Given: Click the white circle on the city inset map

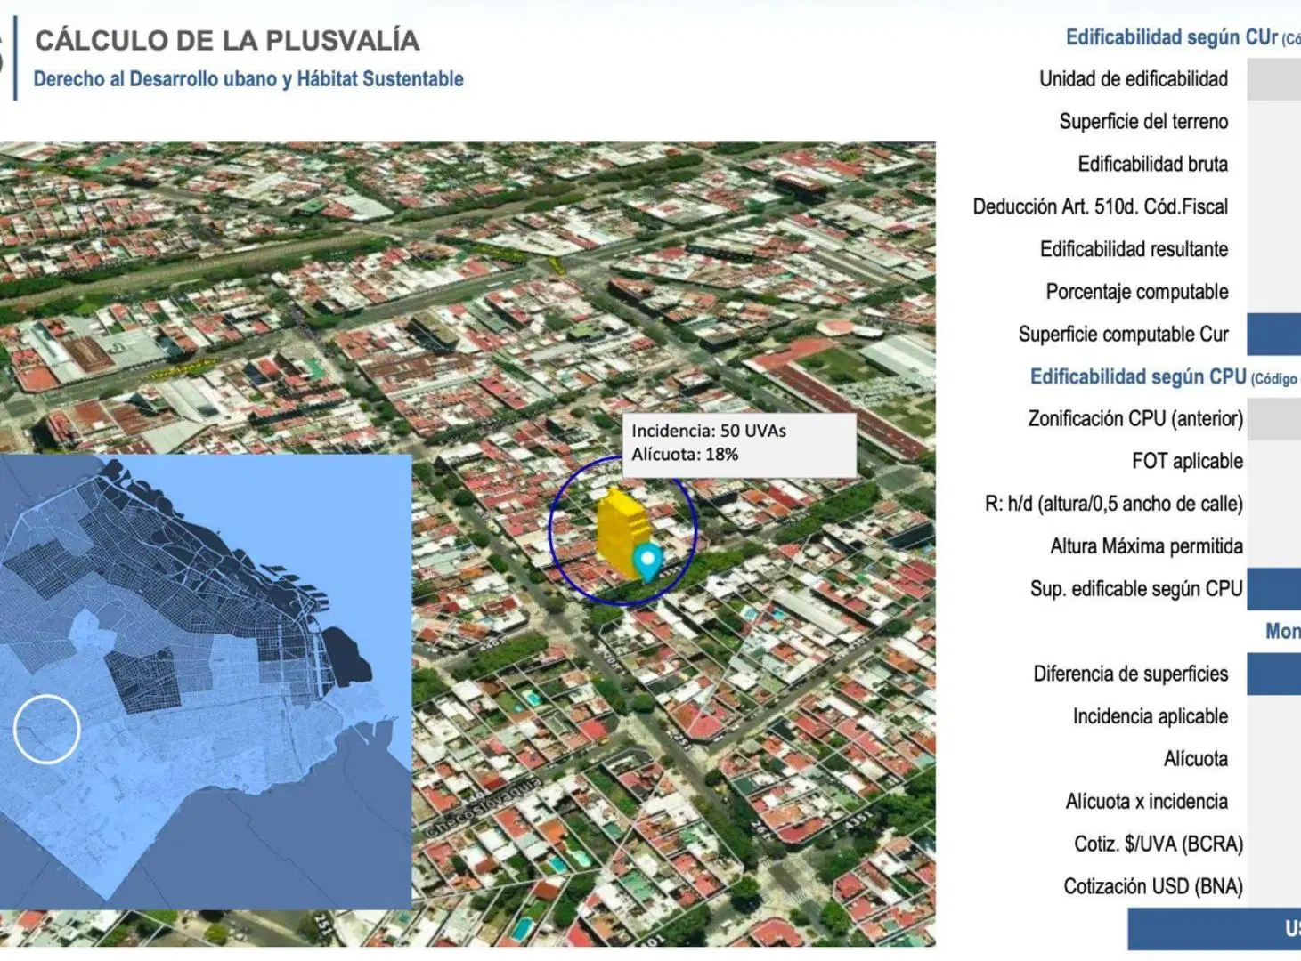Looking at the screenshot, I should (46, 730).
